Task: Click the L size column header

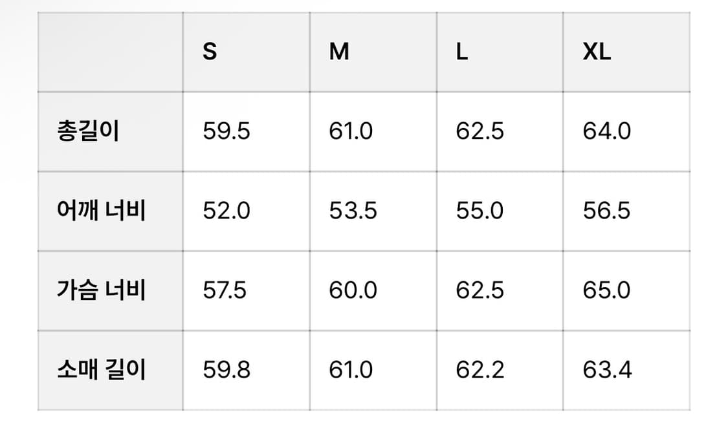Action: [x=500, y=52]
